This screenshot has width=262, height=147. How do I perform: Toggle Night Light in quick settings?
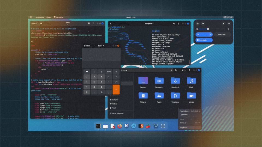[222, 35]
